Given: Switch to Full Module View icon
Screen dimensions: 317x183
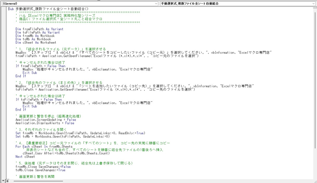Looking at the screenshot, I should click(7, 181).
